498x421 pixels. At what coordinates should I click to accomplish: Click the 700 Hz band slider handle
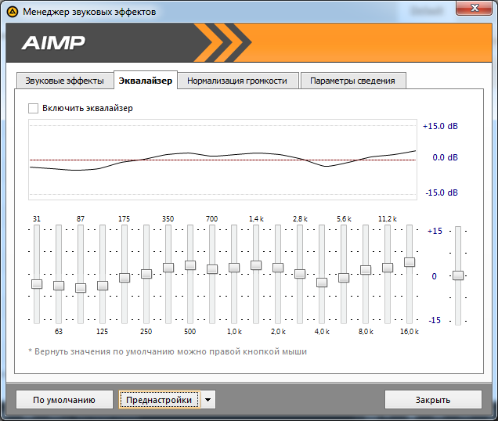point(212,269)
